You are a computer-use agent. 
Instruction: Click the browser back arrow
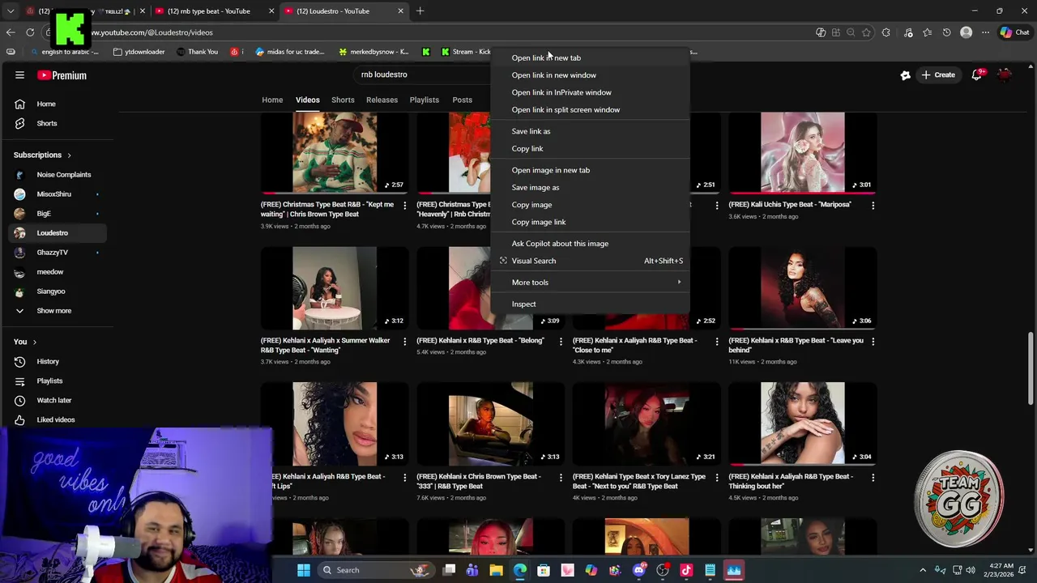click(11, 32)
